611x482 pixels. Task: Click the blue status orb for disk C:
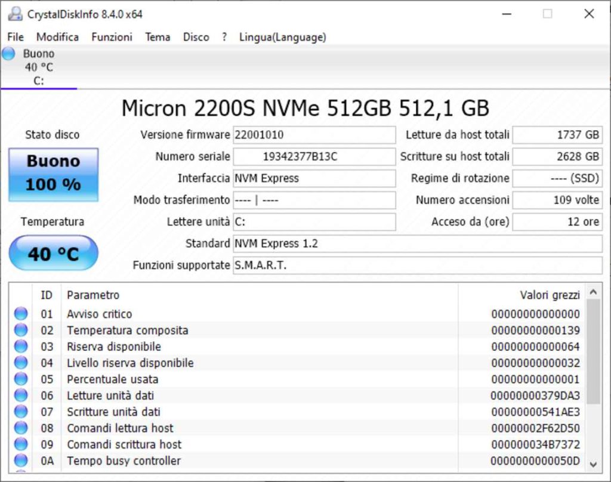(x=8, y=54)
